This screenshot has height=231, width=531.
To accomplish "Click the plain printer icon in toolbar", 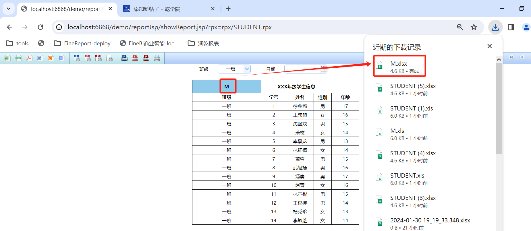I will click(157, 58).
